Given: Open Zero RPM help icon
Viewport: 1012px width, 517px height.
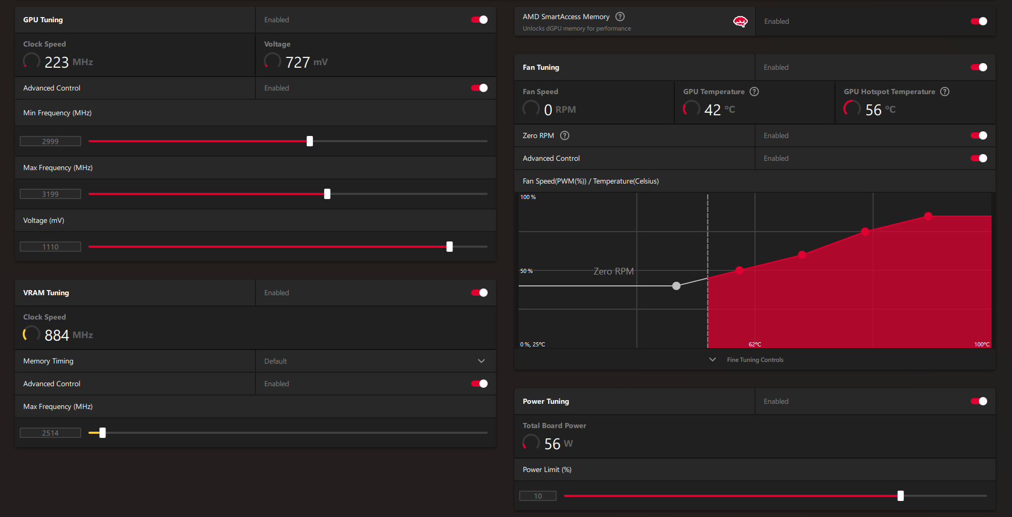Looking at the screenshot, I should (565, 135).
